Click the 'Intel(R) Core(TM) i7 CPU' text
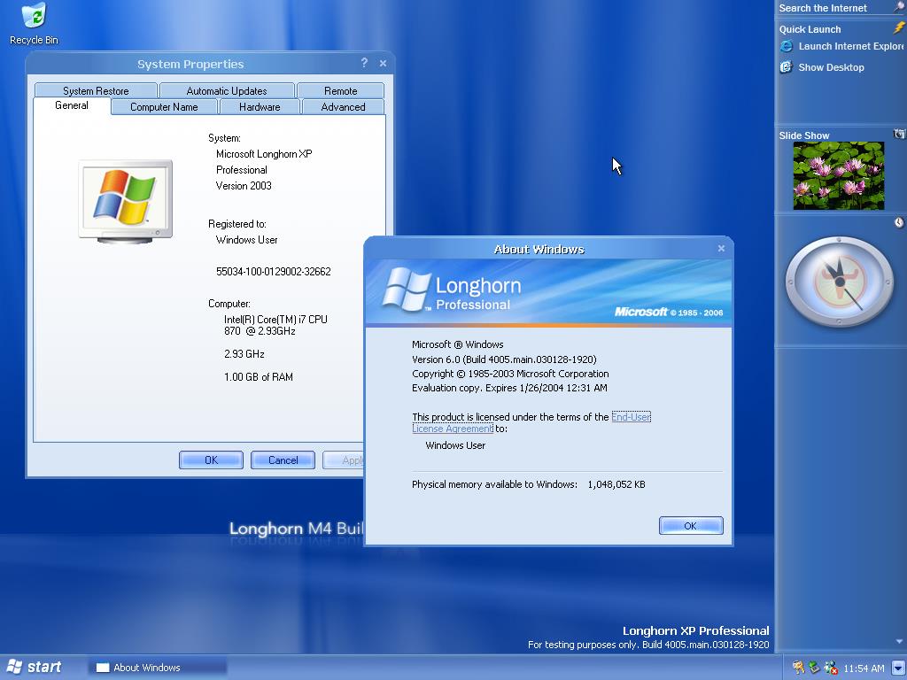Viewport: 907px width, 680px height. click(x=276, y=319)
